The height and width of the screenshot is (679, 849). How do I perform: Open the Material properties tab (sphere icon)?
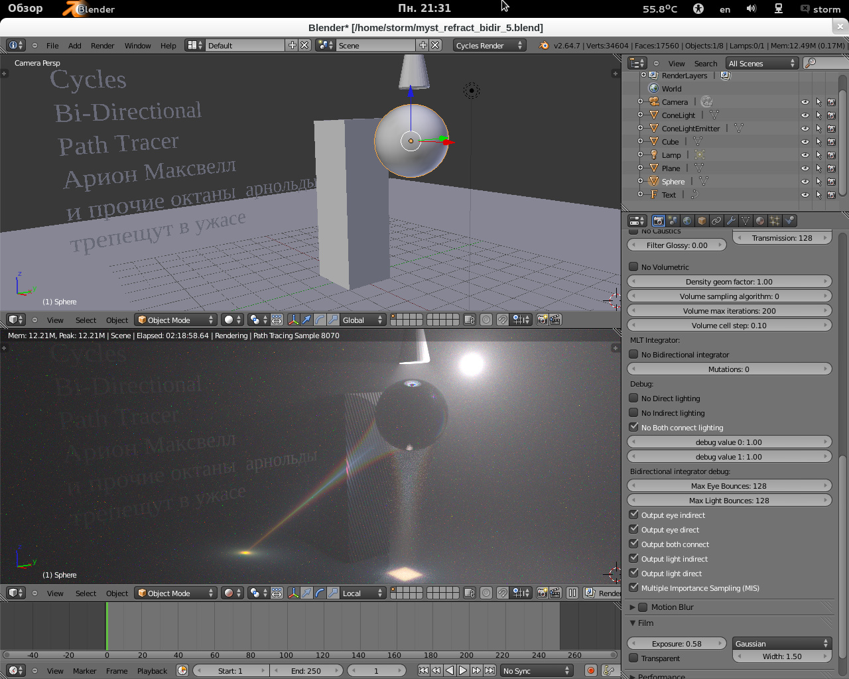(760, 221)
